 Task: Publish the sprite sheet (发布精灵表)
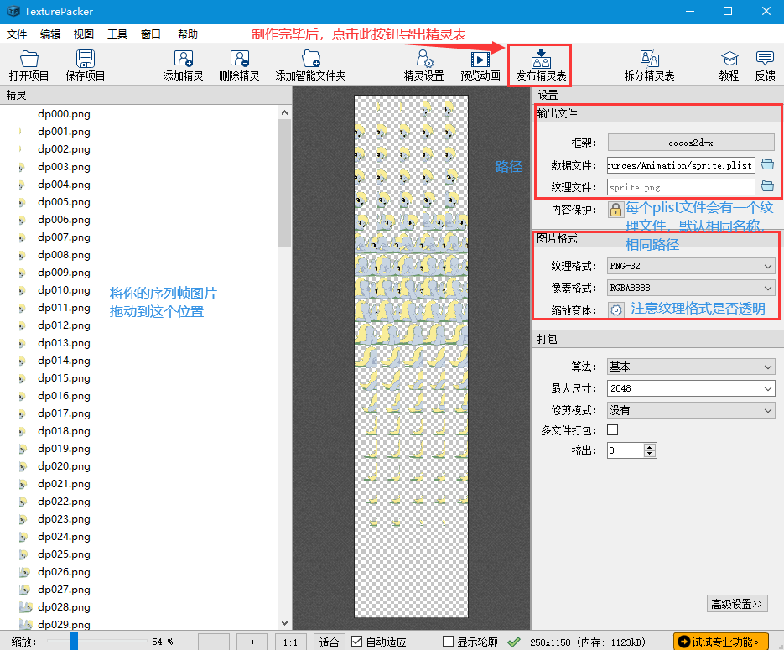click(541, 66)
